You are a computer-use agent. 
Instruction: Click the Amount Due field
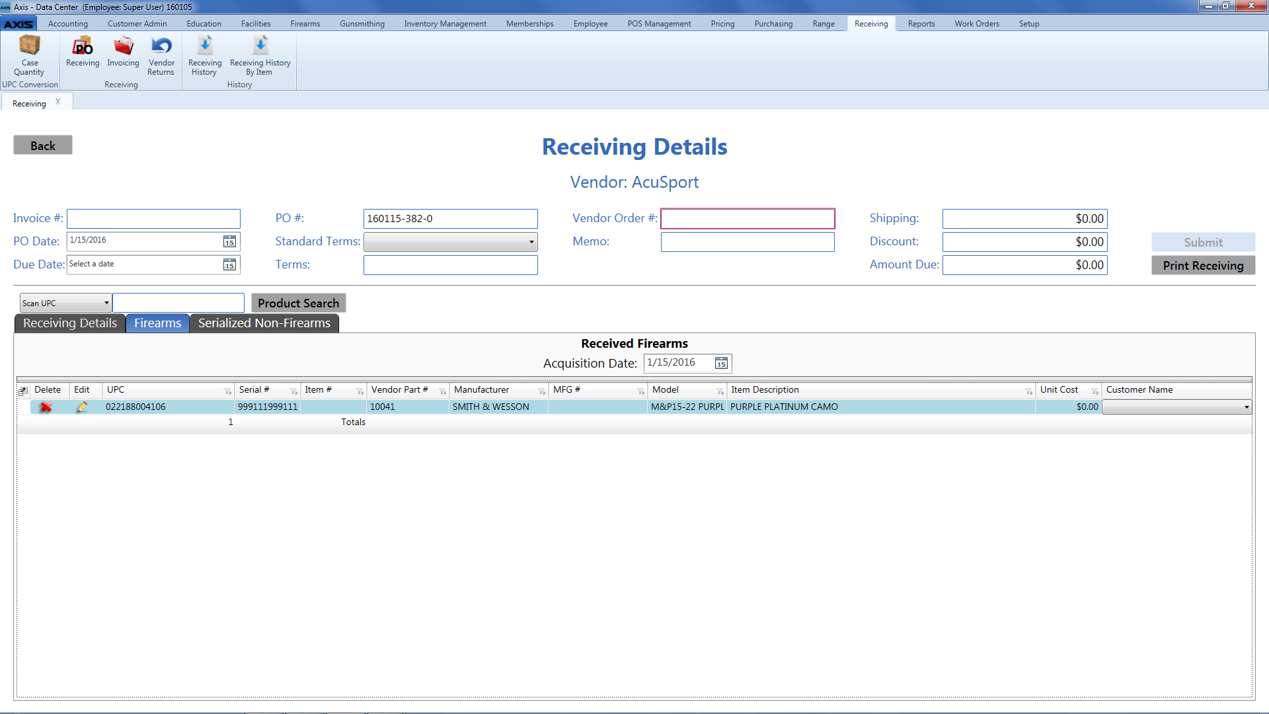[1025, 265]
